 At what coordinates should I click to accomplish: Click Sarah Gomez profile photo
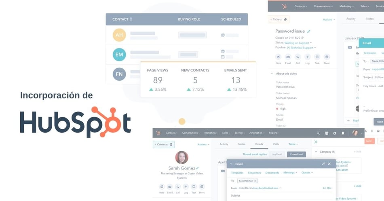pos(182,157)
